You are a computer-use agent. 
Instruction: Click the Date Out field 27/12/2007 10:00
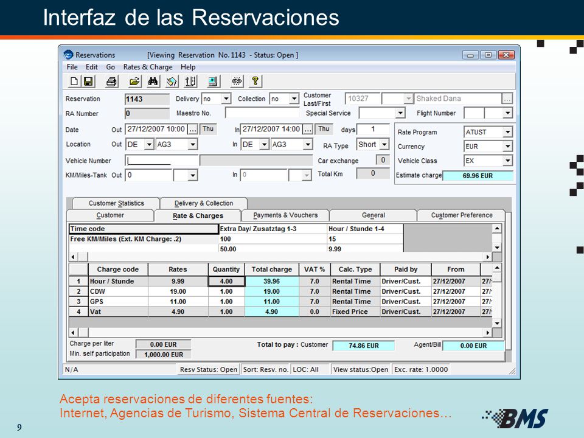click(156, 129)
